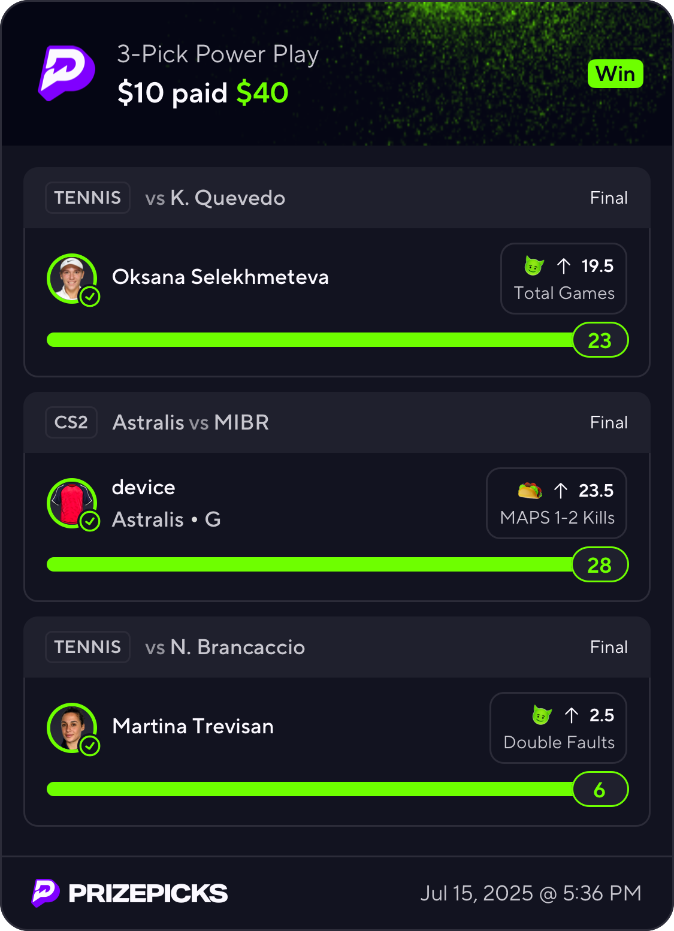Click the up arrow next to 19.5
674x931 pixels.
(563, 266)
